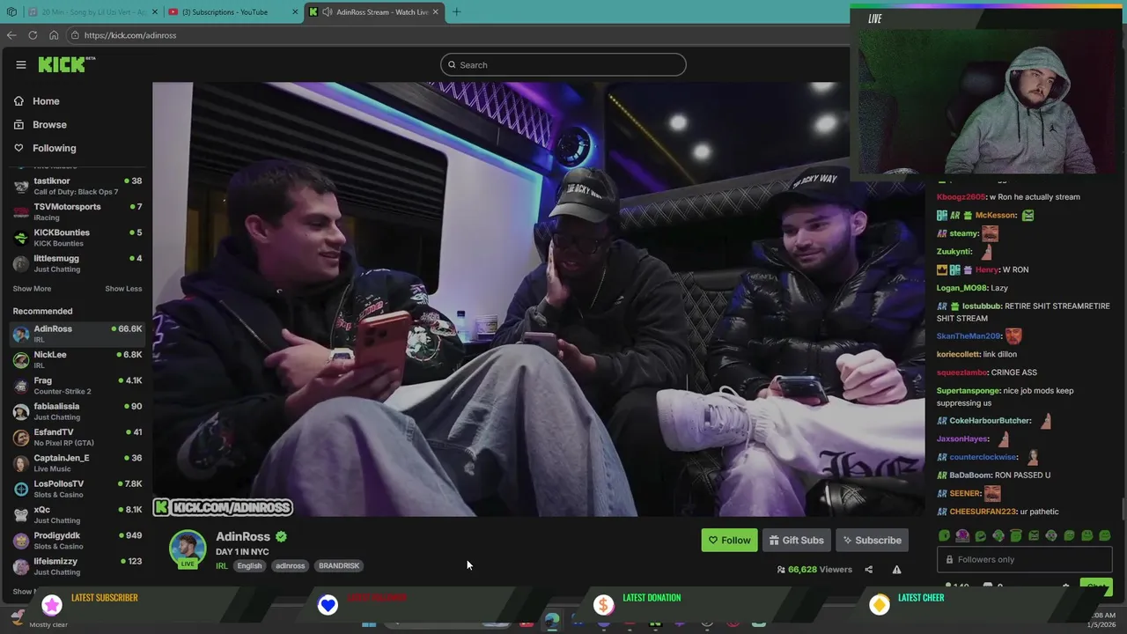Reload the current page

pyautogui.click(x=33, y=35)
